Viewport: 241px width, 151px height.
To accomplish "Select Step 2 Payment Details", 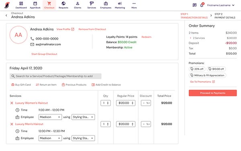I will point(225,16).
